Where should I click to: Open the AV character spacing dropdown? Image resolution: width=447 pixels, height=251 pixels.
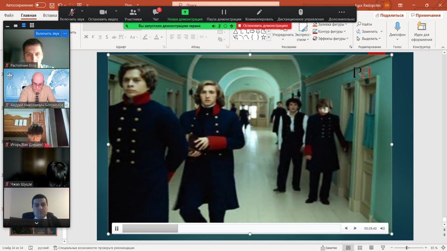pos(122,37)
